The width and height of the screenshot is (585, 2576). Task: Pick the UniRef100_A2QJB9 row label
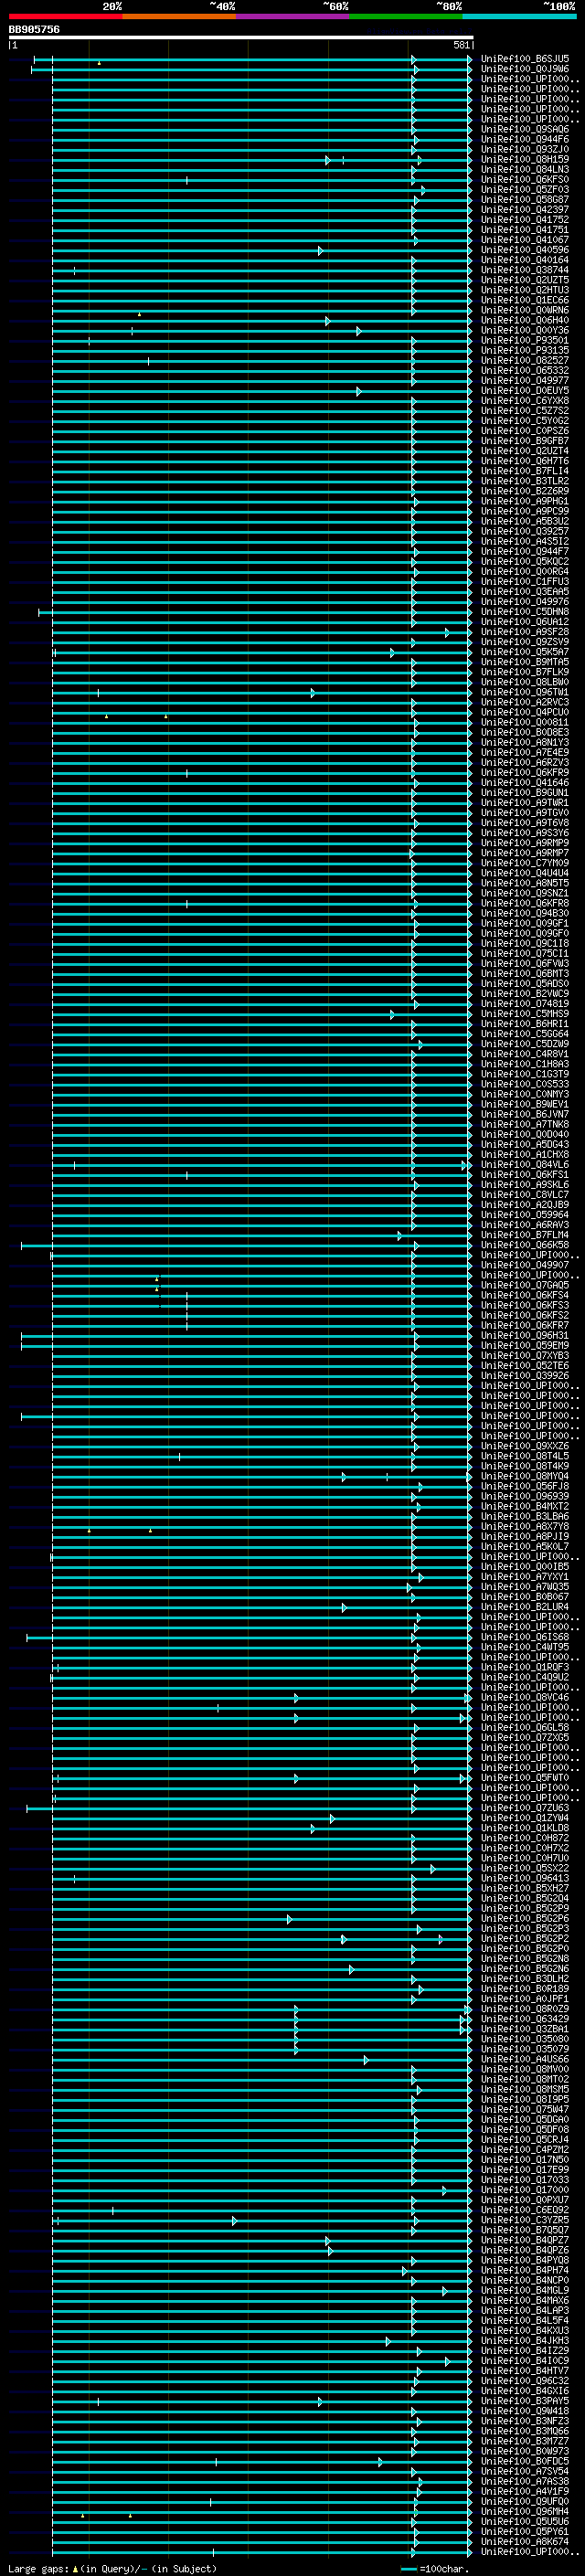[x=525, y=1204]
